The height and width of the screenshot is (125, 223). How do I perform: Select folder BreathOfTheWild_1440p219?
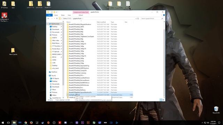click(x=77, y=49)
